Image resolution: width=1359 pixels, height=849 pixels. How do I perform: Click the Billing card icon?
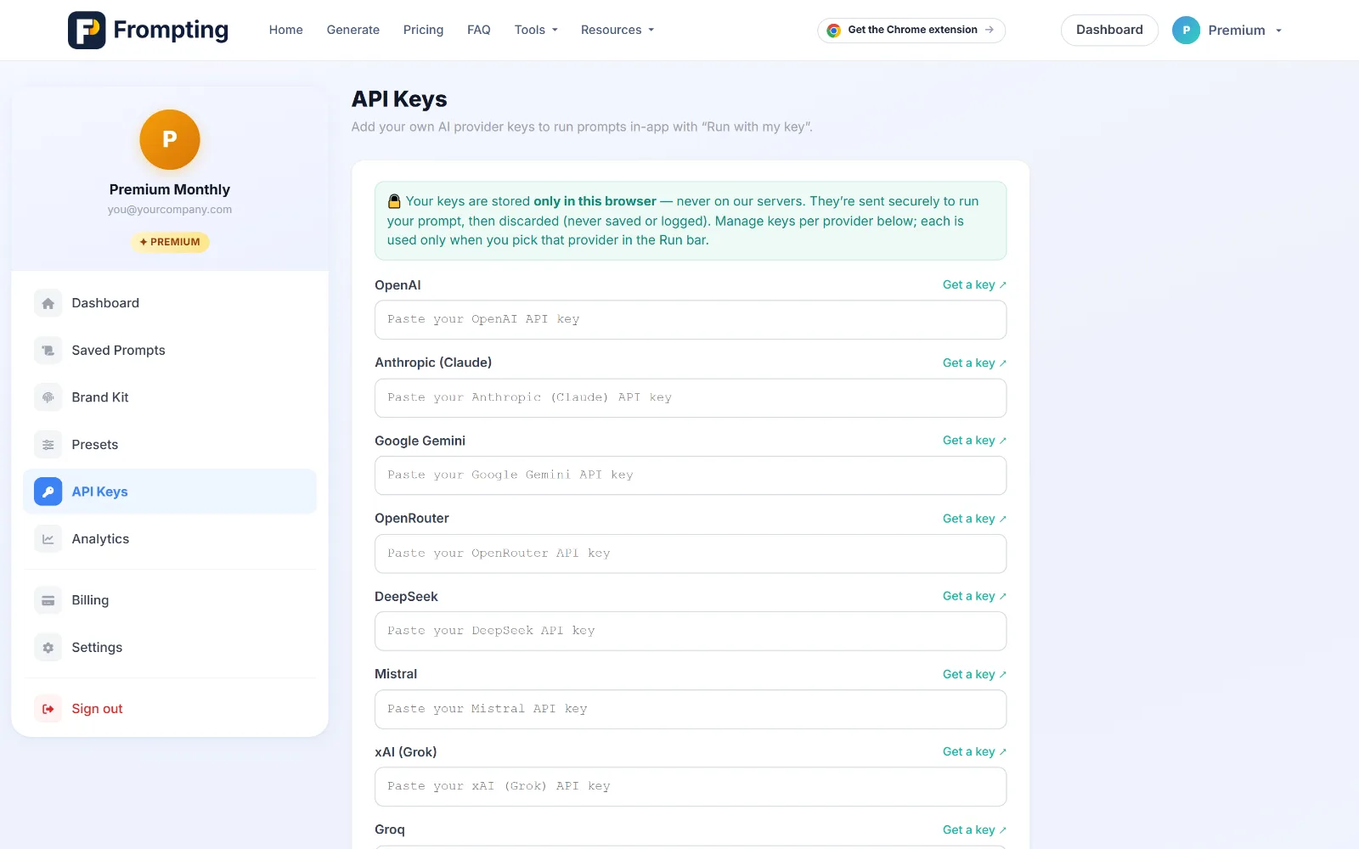pos(48,600)
